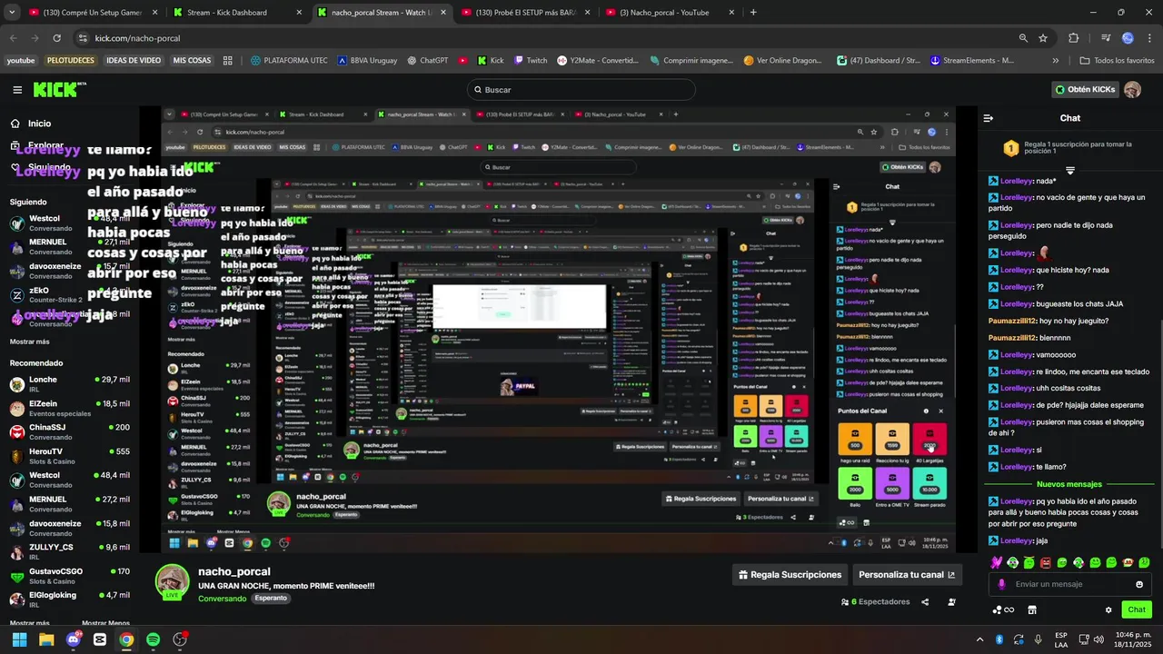Go to Inicio in sidebar
The image size is (1163, 654).
pyautogui.click(x=39, y=124)
